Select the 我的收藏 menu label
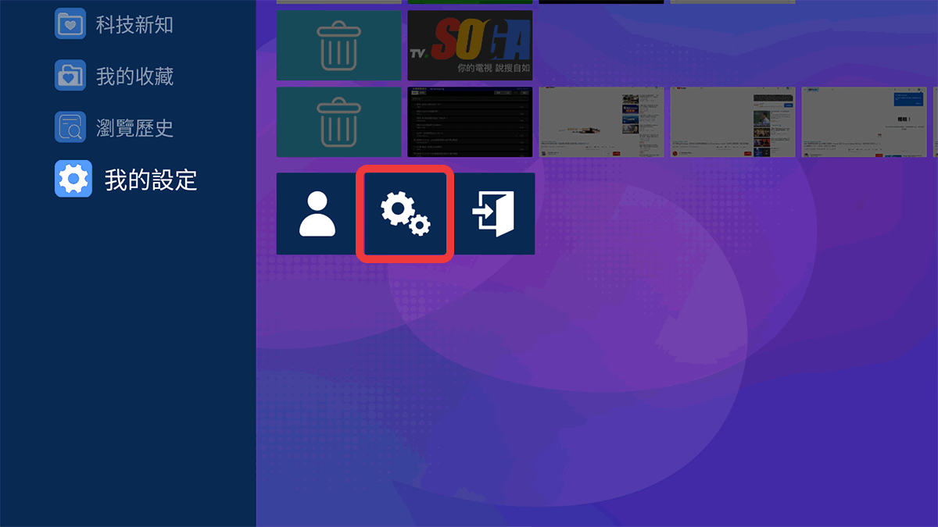Image resolution: width=938 pixels, height=527 pixels. pyautogui.click(x=134, y=77)
